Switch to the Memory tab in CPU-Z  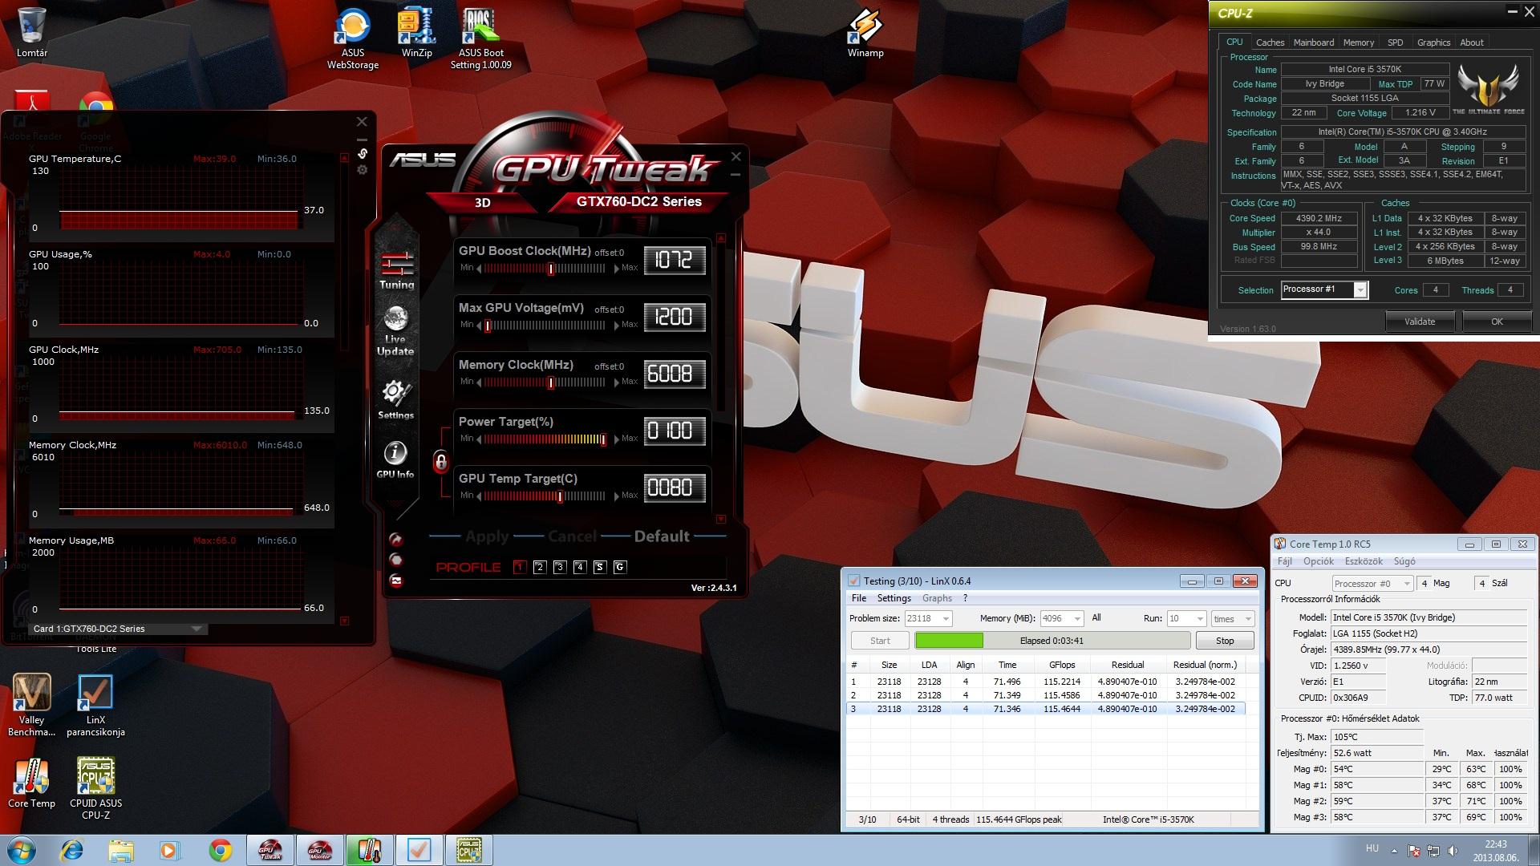pos(1358,42)
